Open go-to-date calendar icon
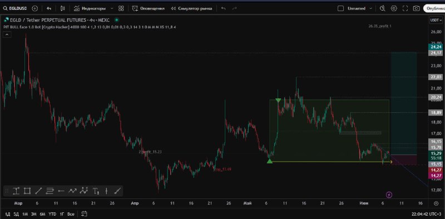Viewport: 445px width, 219px height. 84,214
